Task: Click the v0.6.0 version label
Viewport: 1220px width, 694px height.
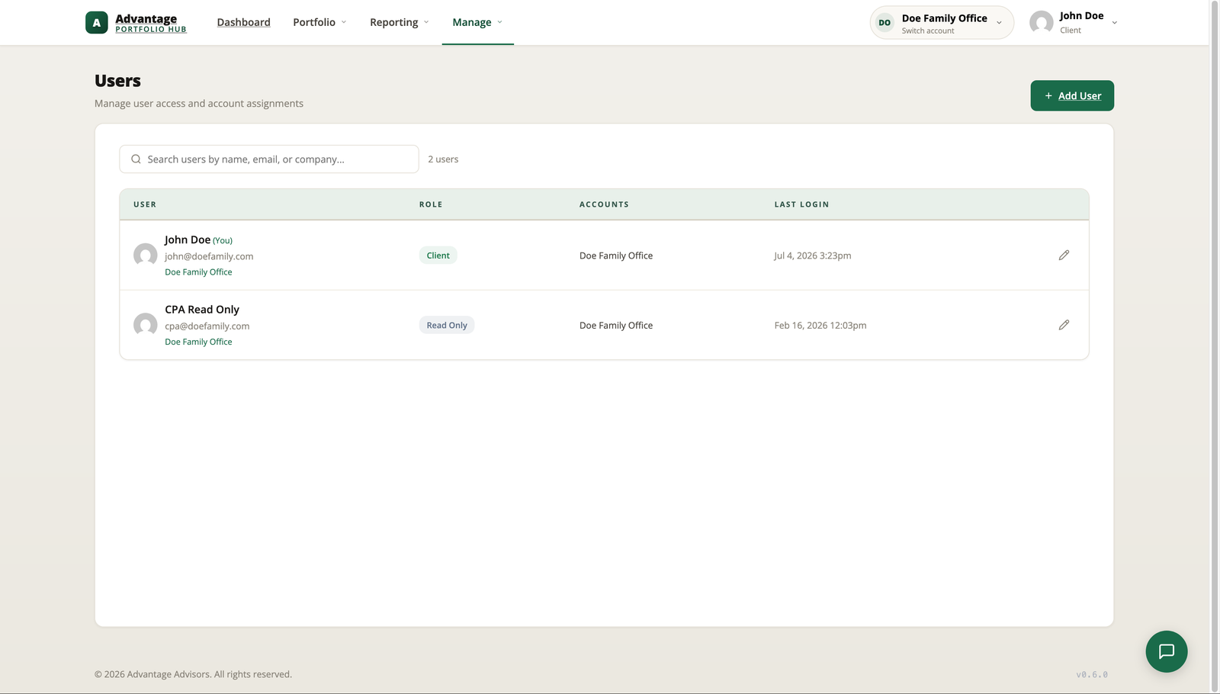Action: [x=1092, y=674]
